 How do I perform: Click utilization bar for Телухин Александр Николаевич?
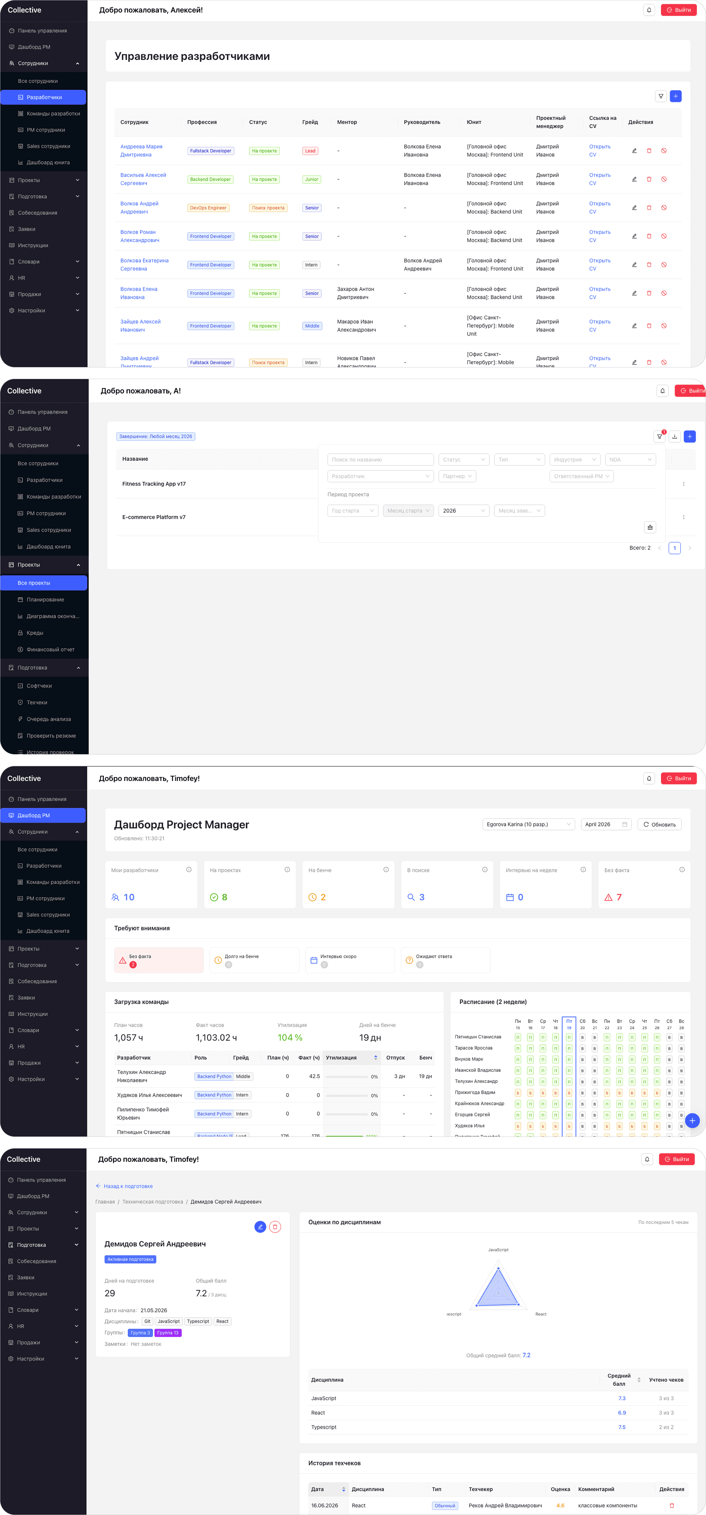[346, 1076]
